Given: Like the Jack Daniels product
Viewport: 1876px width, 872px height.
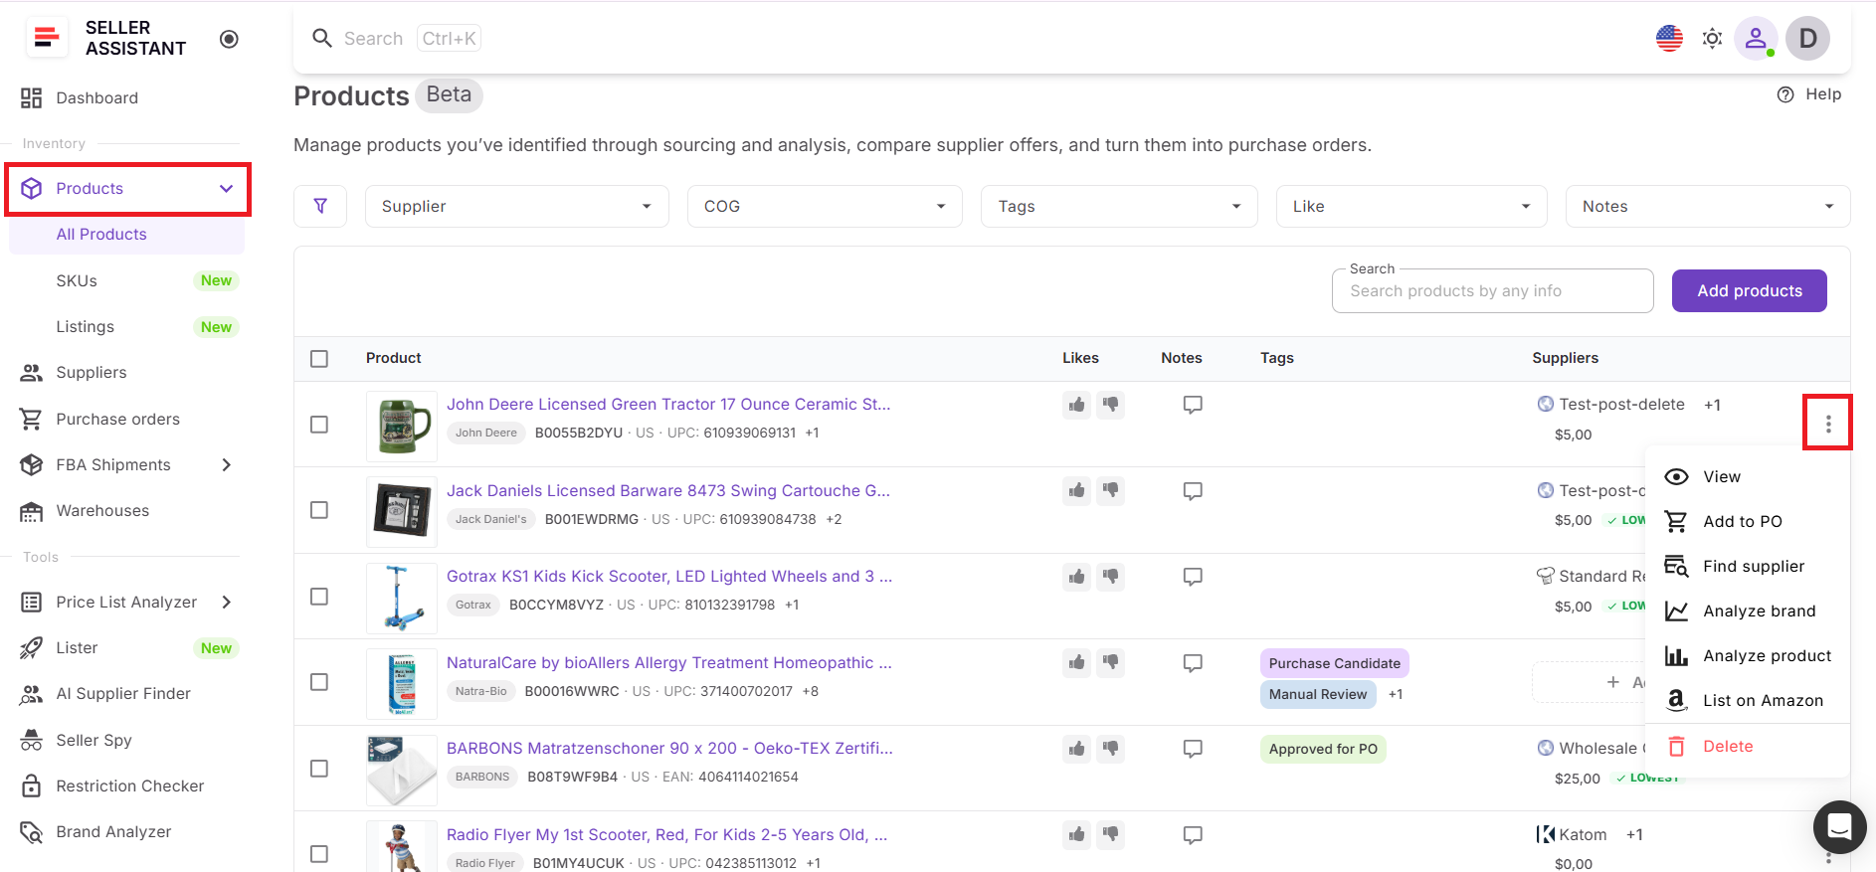Looking at the screenshot, I should click(1076, 490).
